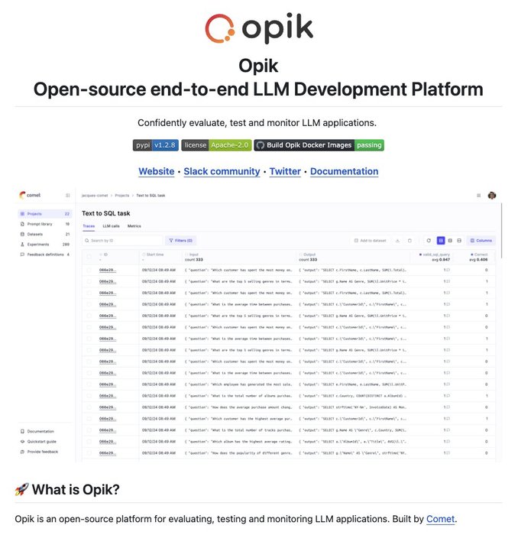Switch to the Metrics tab
The width and height of the screenshot is (518, 535).
134,226
